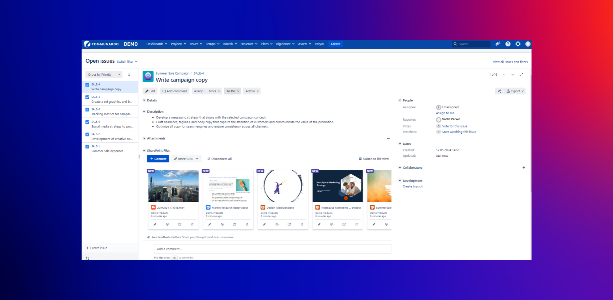Screen dimensions: 613x300
Task: Open Export dropdown
Action: 515,91
